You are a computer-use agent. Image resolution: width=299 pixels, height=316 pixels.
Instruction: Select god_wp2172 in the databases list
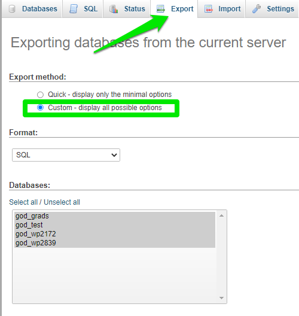click(x=115, y=234)
